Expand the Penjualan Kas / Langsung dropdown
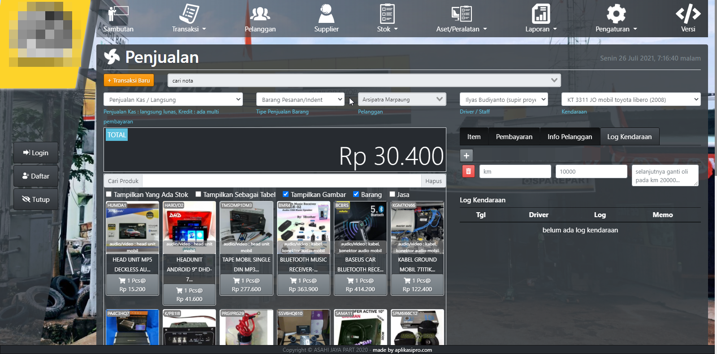This screenshot has width=717, height=354. coord(173,100)
